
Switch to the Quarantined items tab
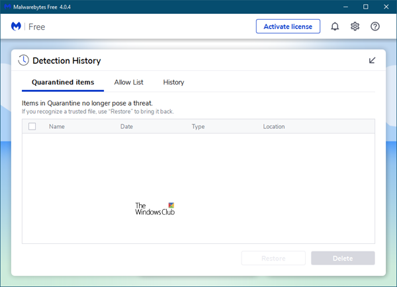[63, 82]
